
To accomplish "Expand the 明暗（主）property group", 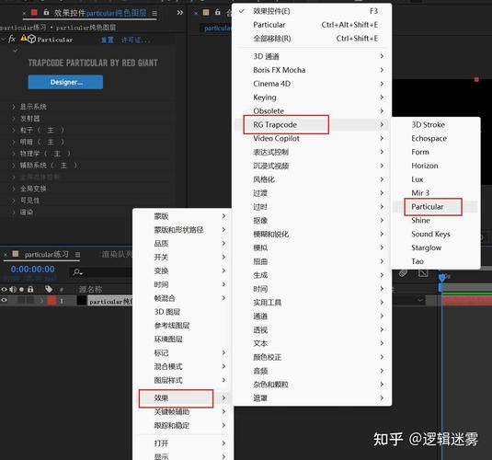I will pyautogui.click(x=14, y=142).
